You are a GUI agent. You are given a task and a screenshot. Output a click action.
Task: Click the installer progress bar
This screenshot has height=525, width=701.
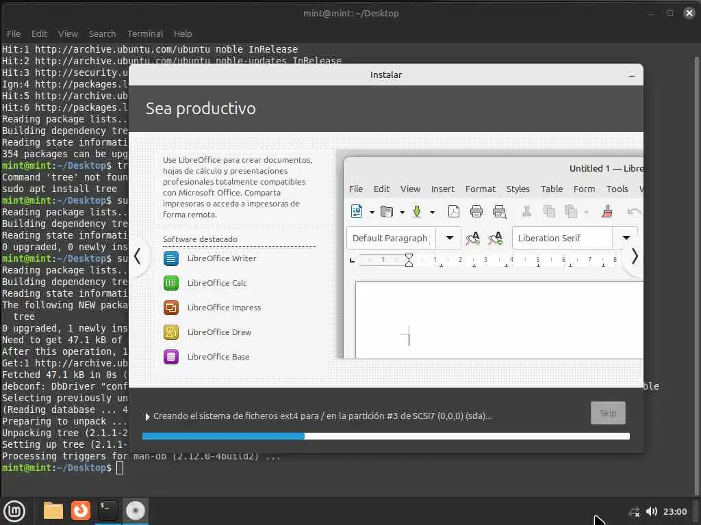coord(386,436)
